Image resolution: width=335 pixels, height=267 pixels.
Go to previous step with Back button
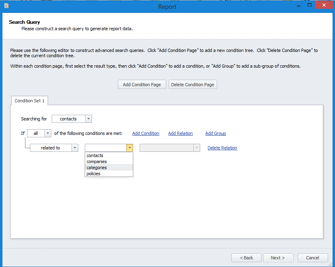[x=246, y=258]
